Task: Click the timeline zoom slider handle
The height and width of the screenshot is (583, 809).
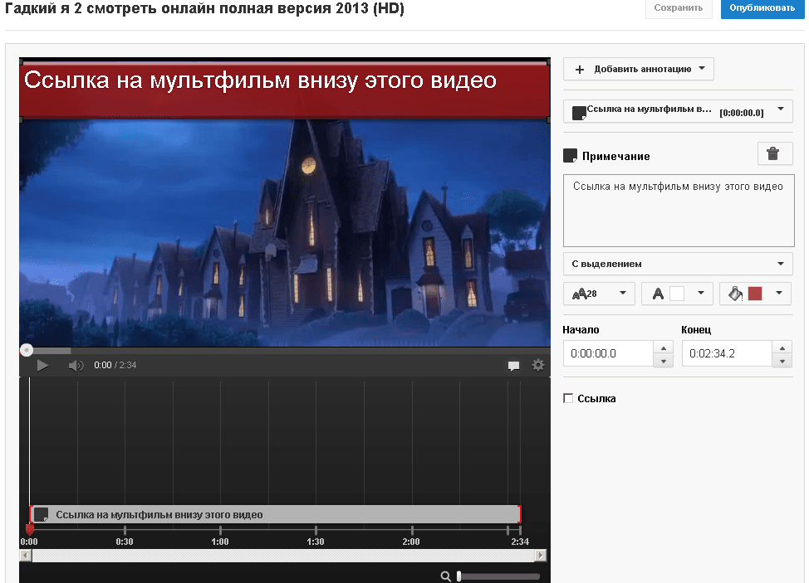Action: (x=458, y=577)
